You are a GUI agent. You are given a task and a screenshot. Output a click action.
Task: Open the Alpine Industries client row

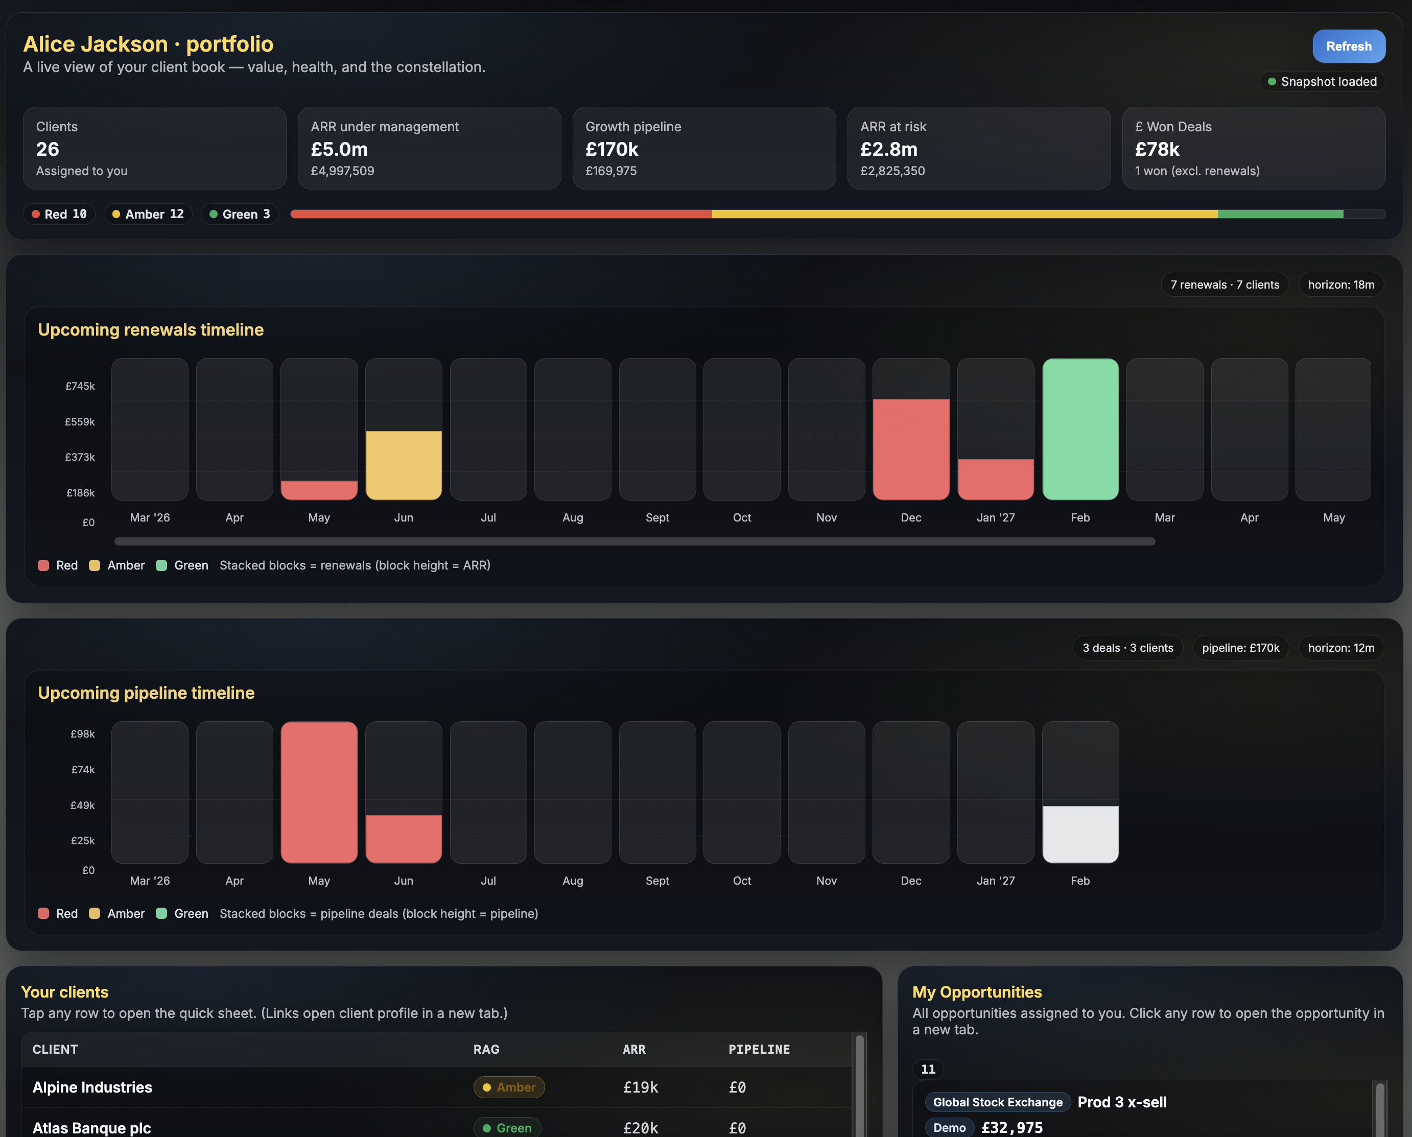262,1087
